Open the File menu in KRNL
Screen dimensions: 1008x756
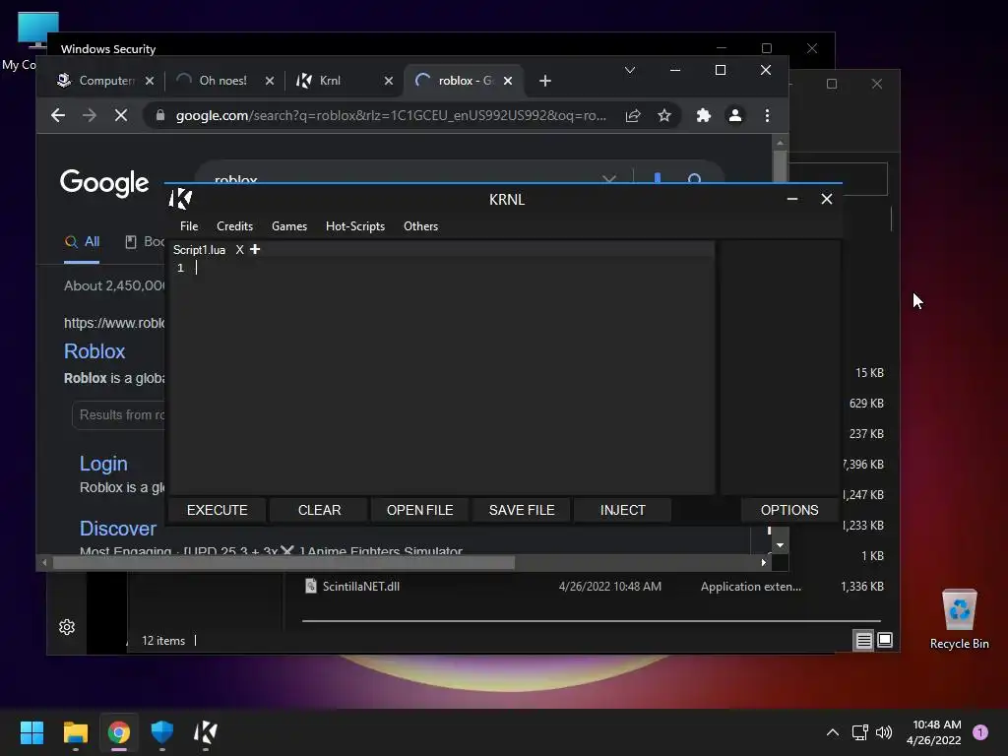point(189,226)
